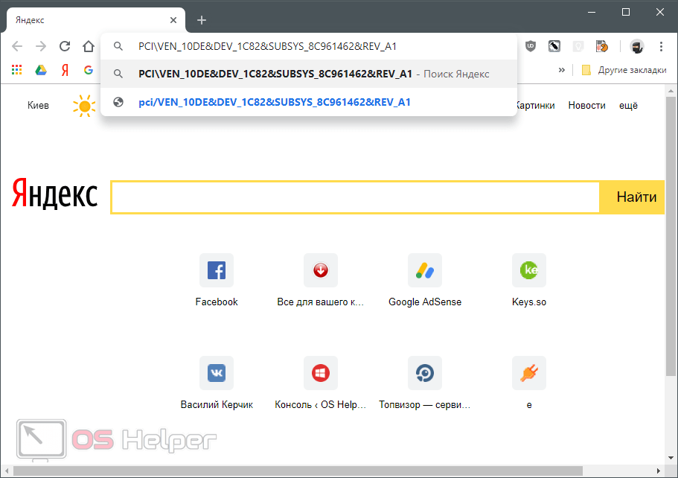Image resolution: width=678 pixels, height=478 pixels.
Task: Open the Новости link
Action: (x=586, y=106)
